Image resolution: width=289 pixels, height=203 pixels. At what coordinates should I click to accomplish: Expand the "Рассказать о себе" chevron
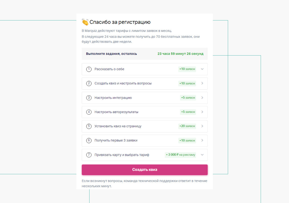[202, 69]
